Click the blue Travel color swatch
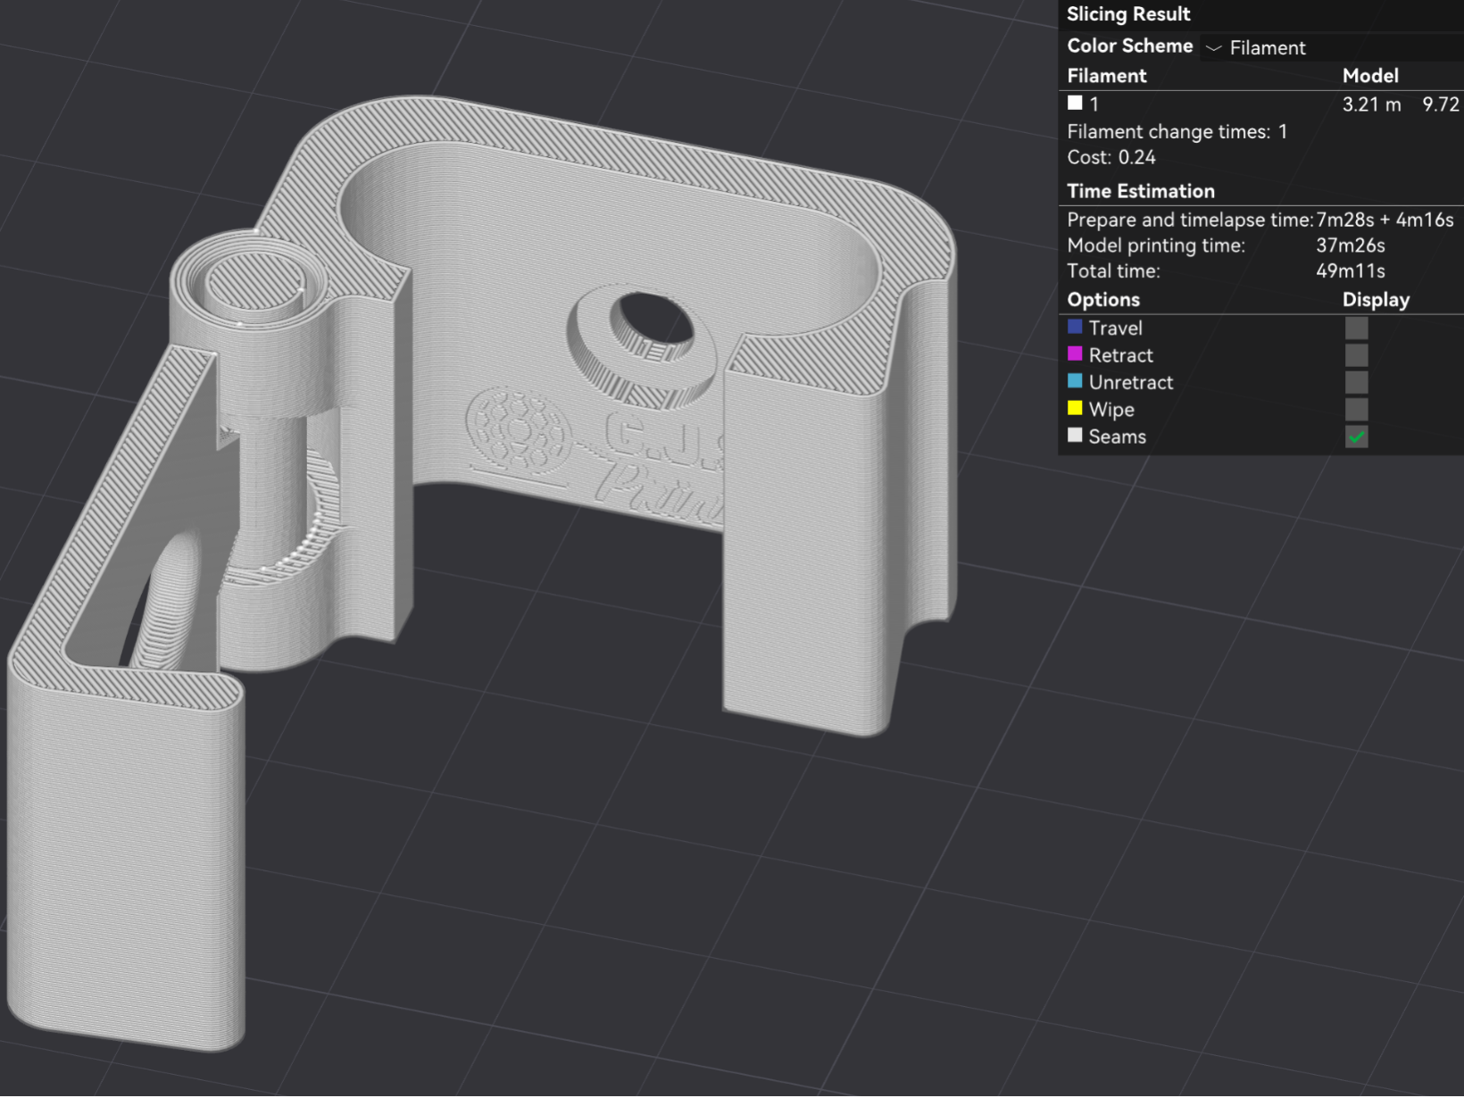1464x1098 pixels. 1075,327
